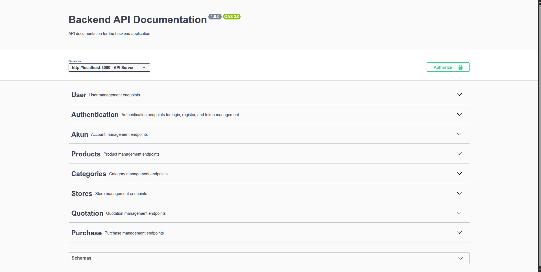Screen dimensions: 541x272
Task: Click the Categories tag heading
Action: coord(89,174)
